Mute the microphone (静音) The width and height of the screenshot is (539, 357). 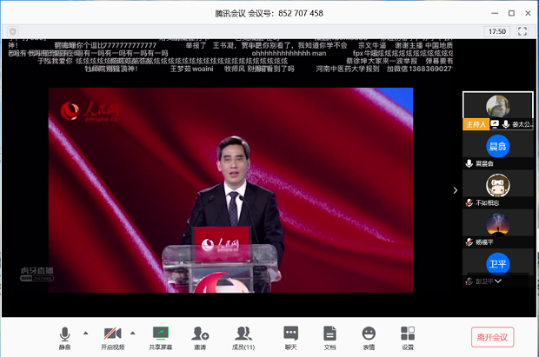coord(64,336)
